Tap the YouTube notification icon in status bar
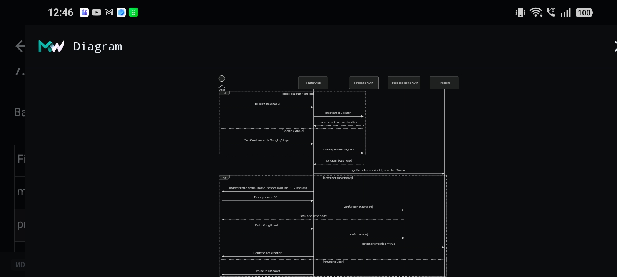This screenshot has height=277, width=617. (x=97, y=12)
